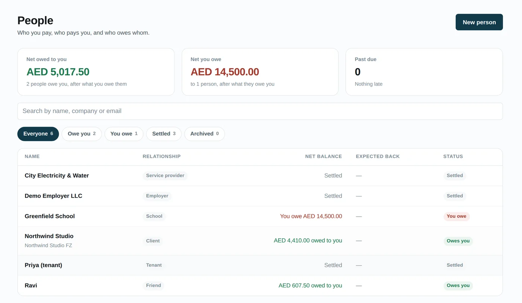
Task: Click the New person button
Action: pyautogui.click(x=479, y=22)
